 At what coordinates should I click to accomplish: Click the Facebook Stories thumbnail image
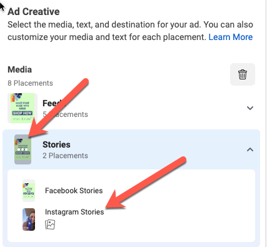(x=29, y=191)
